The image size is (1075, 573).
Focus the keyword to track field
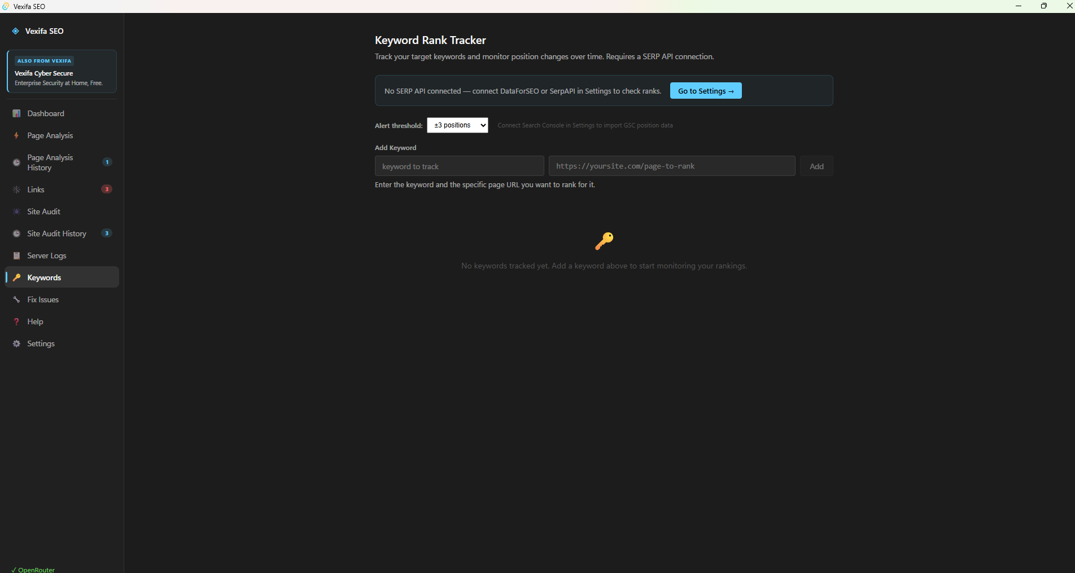460,166
